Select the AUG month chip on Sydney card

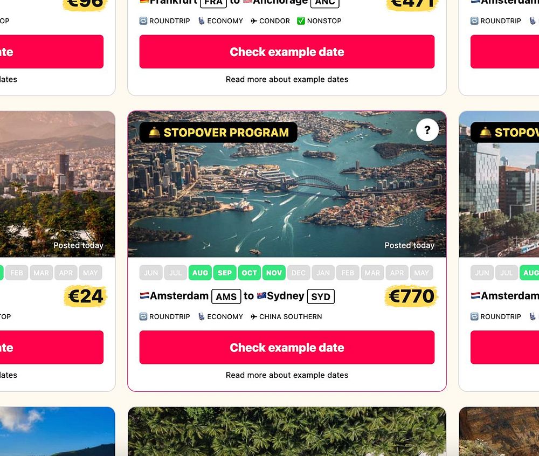pos(200,273)
